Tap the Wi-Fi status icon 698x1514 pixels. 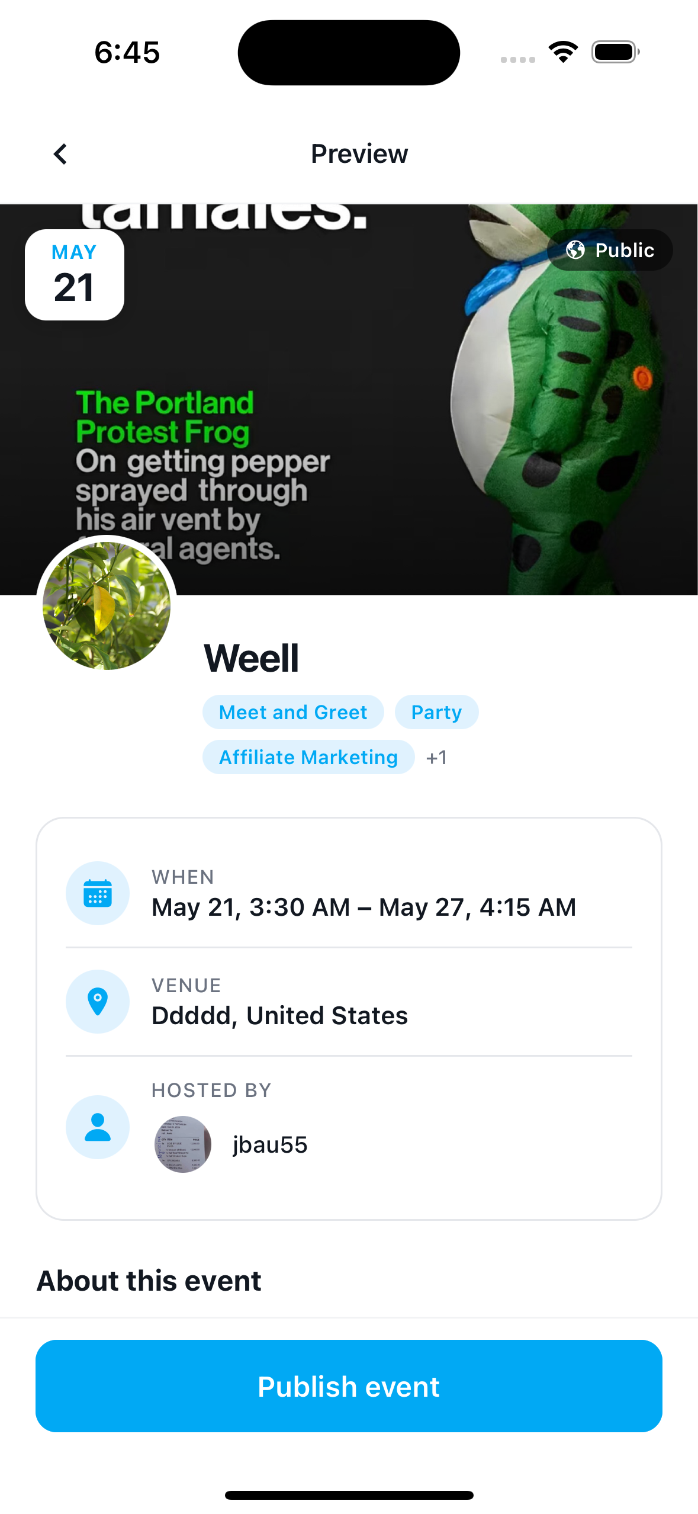[x=564, y=52]
